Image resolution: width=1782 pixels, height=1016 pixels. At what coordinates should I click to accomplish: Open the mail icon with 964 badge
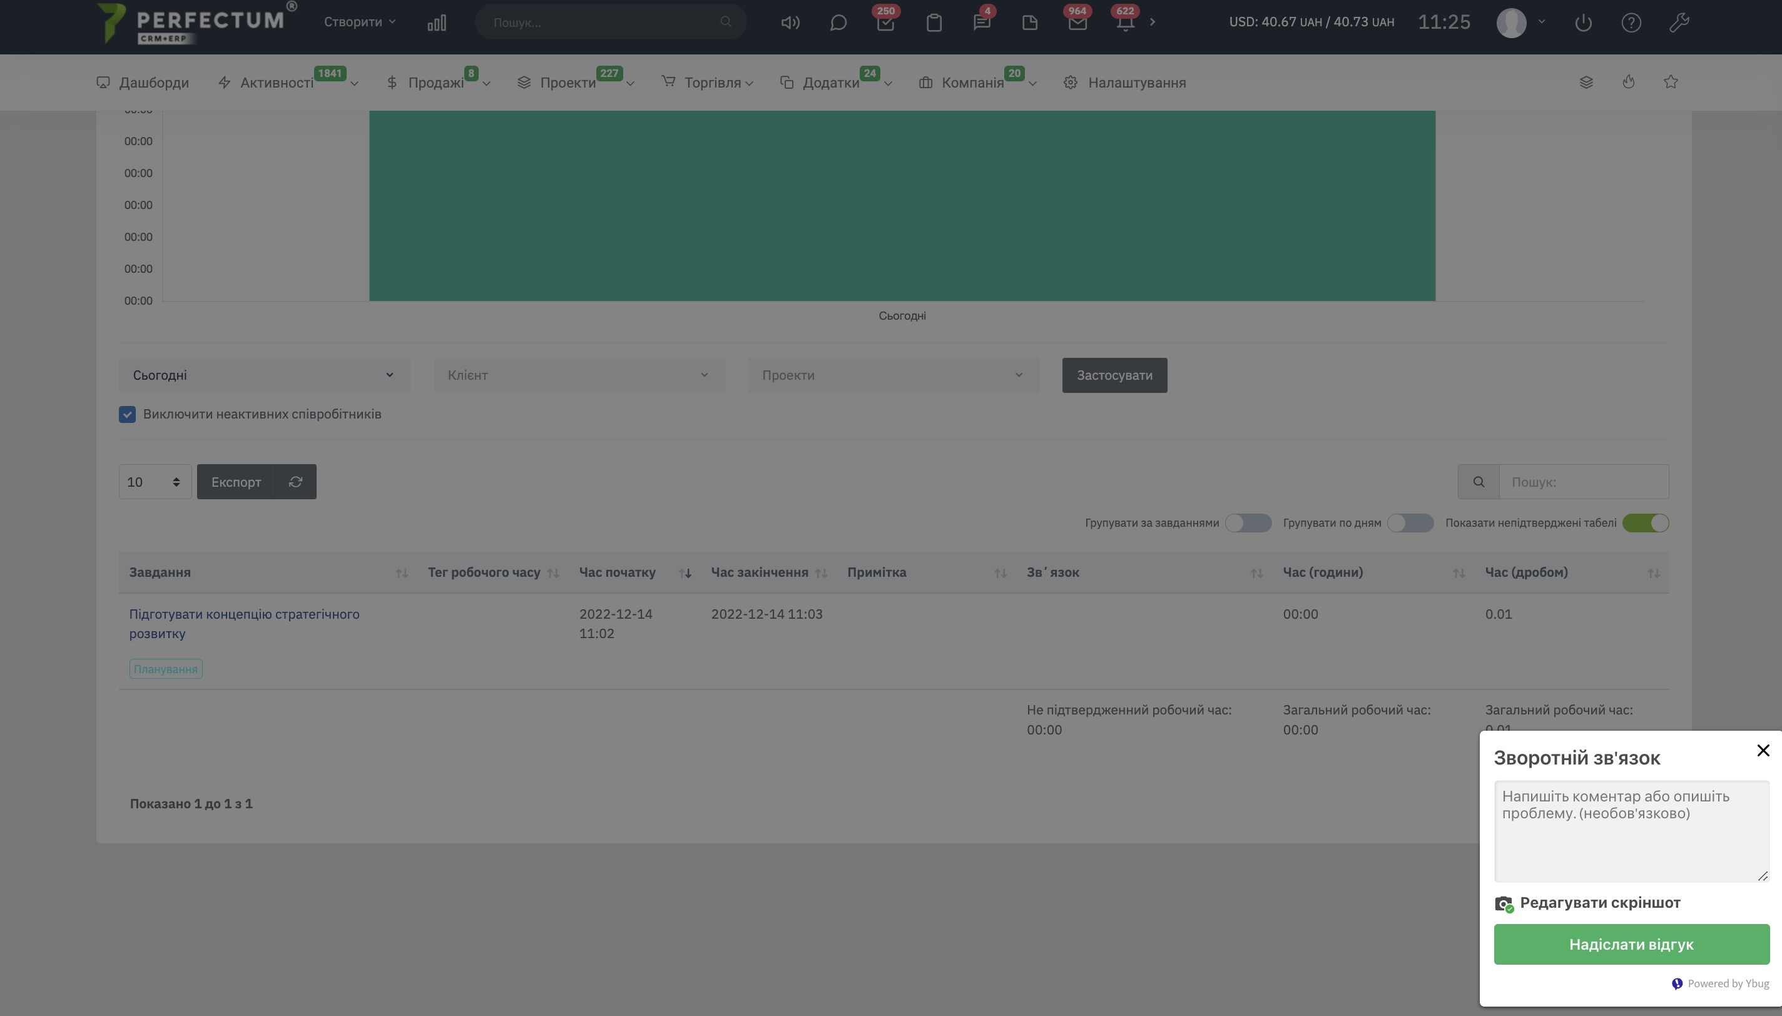pos(1077,23)
